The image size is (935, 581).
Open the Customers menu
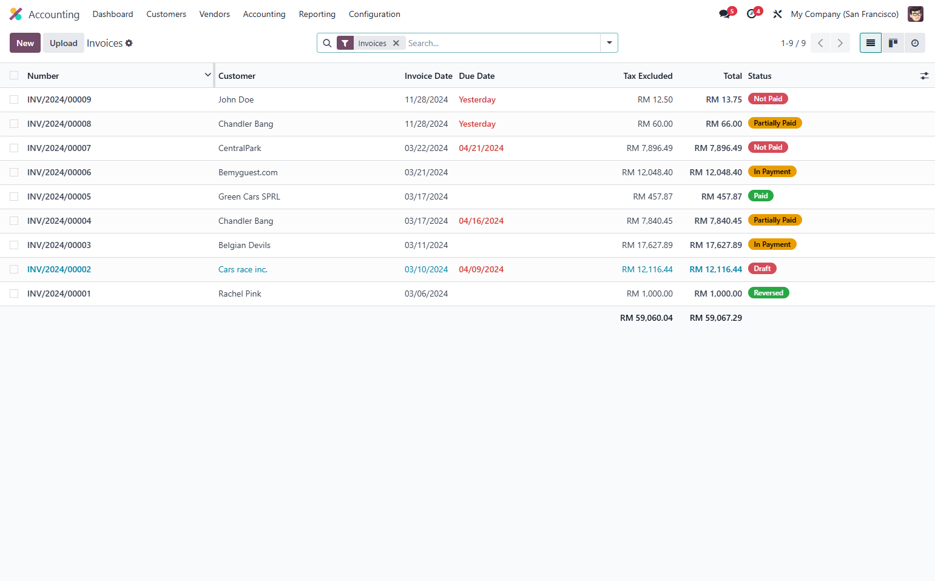[x=166, y=14]
